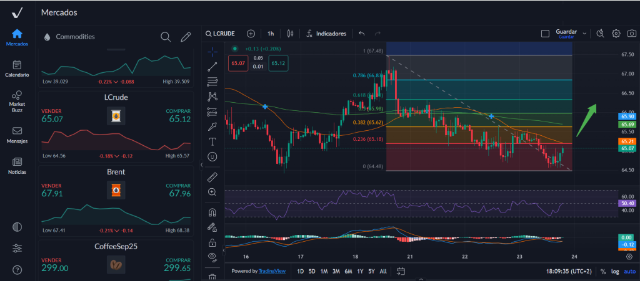This screenshot has height=281, width=640.
Task: Select the 5Y time range
Action: [x=371, y=271]
